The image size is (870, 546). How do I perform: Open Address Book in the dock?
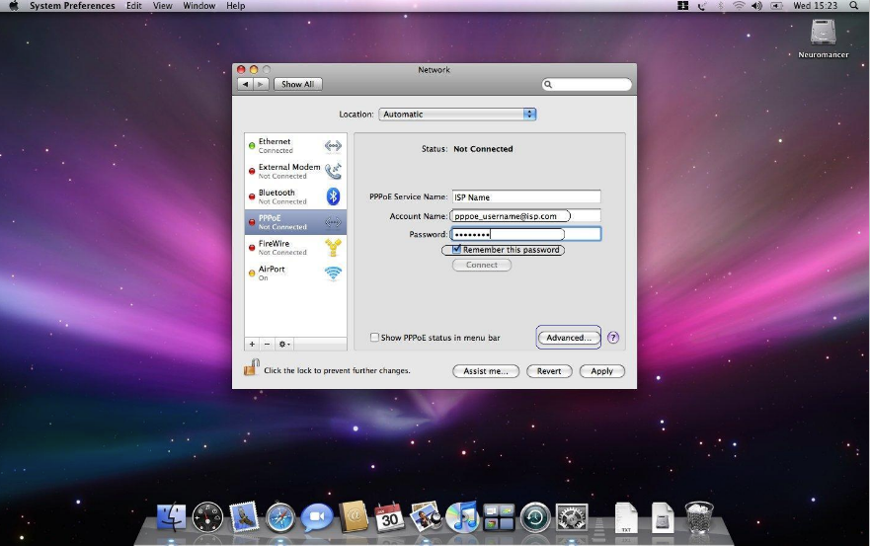click(354, 516)
